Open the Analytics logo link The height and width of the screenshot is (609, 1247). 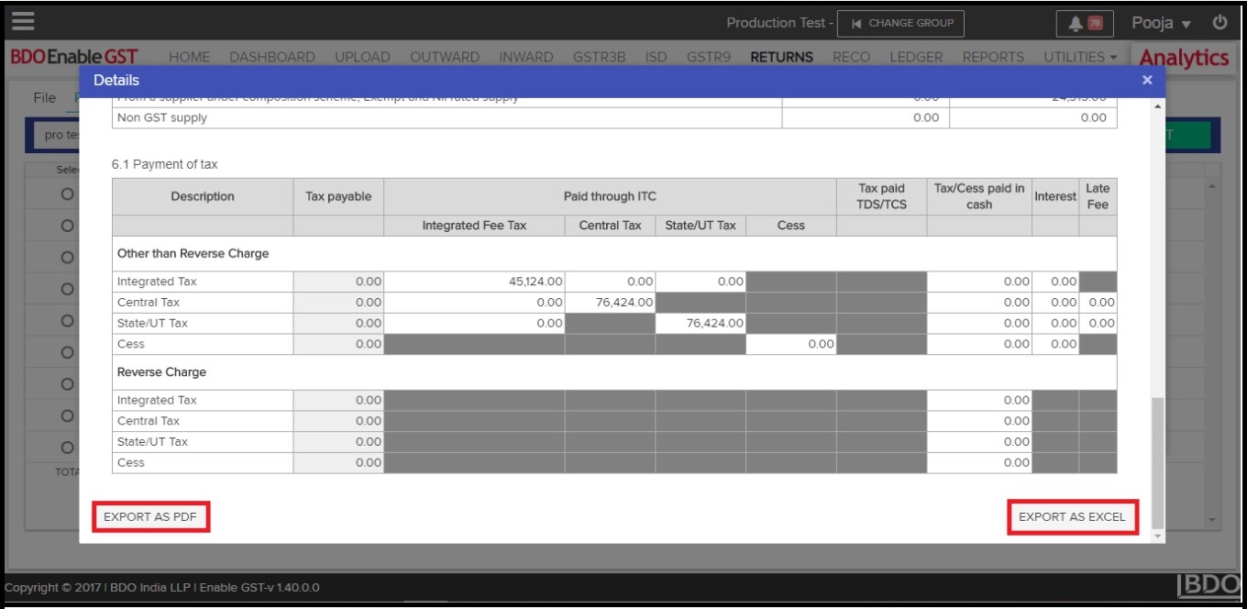[1184, 58]
